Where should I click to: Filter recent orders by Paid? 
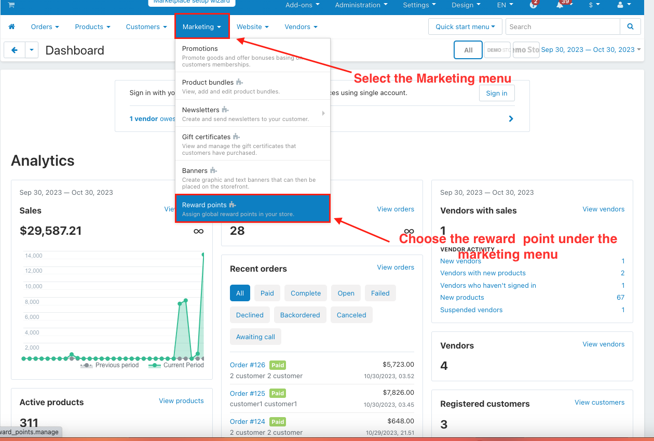click(x=267, y=293)
